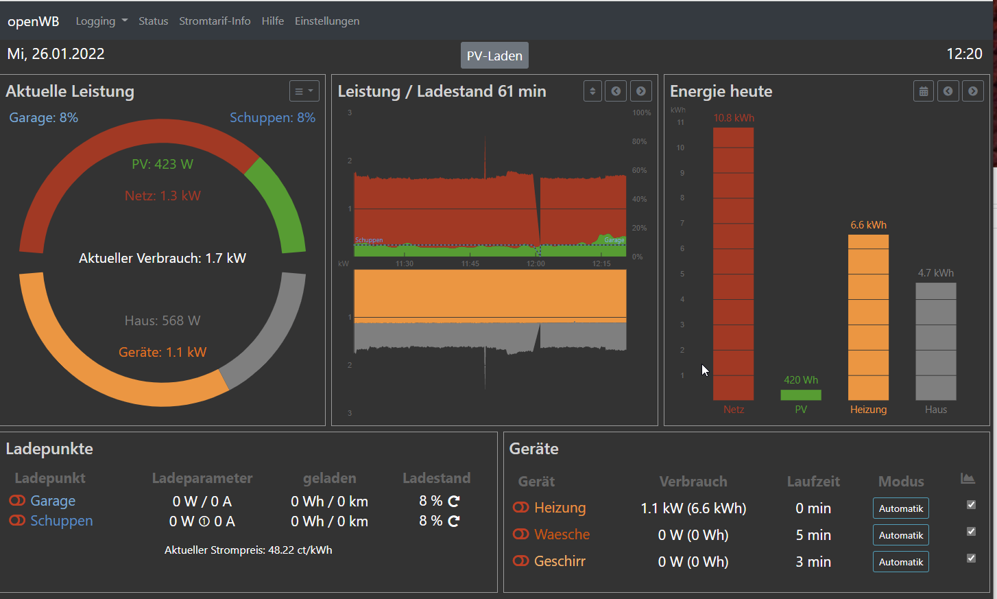Image resolution: width=997 pixels, height=599 pixels.
Task: Open Aktuelle Leistung view options menu
Action: point(304,91)
